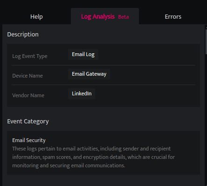Click the Event Category card panel
The image size is (207, 186).
pyautogui.click(x=103, y=153)
